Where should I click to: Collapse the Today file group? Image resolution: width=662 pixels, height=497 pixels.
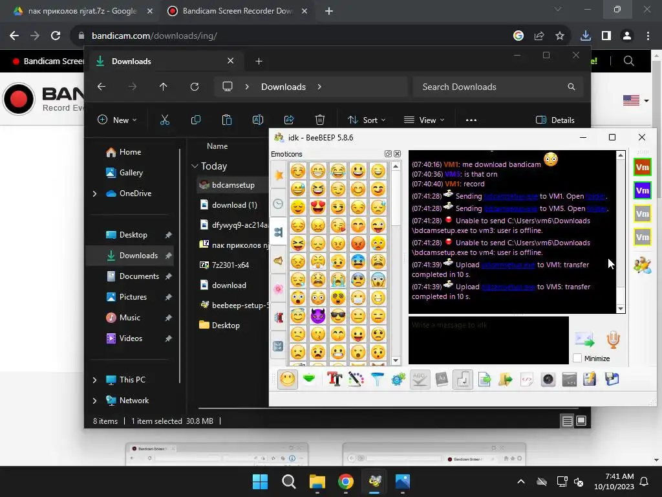(195, 166)
